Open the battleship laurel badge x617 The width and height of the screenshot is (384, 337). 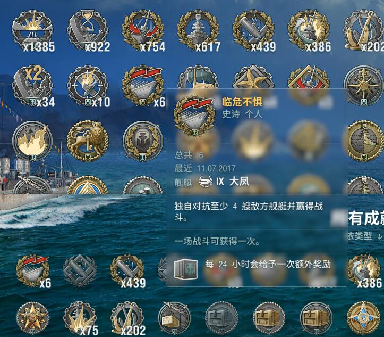coord(198,30)
